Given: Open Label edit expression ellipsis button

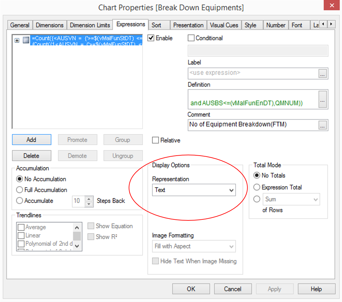Looking at the screenshot, I should click(323, 74).
